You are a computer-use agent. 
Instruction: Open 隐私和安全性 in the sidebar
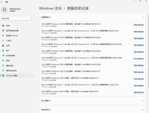(x=17, y=71)
